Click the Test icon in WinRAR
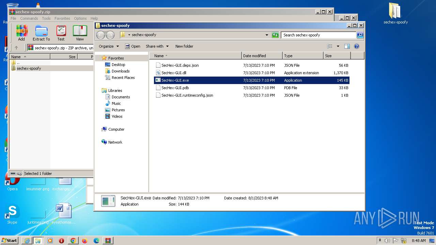Image resolution: width=436 pixels, height=245 pixels. (x=61, y=33)
